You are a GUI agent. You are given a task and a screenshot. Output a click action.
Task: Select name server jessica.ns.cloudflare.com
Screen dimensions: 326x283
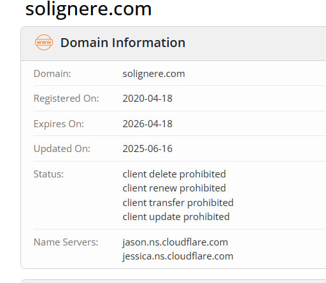[x=178, y=256]
